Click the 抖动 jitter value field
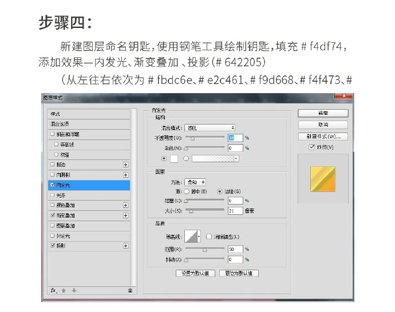Viewport: 395px width, 312px height. tap(235, 259)
